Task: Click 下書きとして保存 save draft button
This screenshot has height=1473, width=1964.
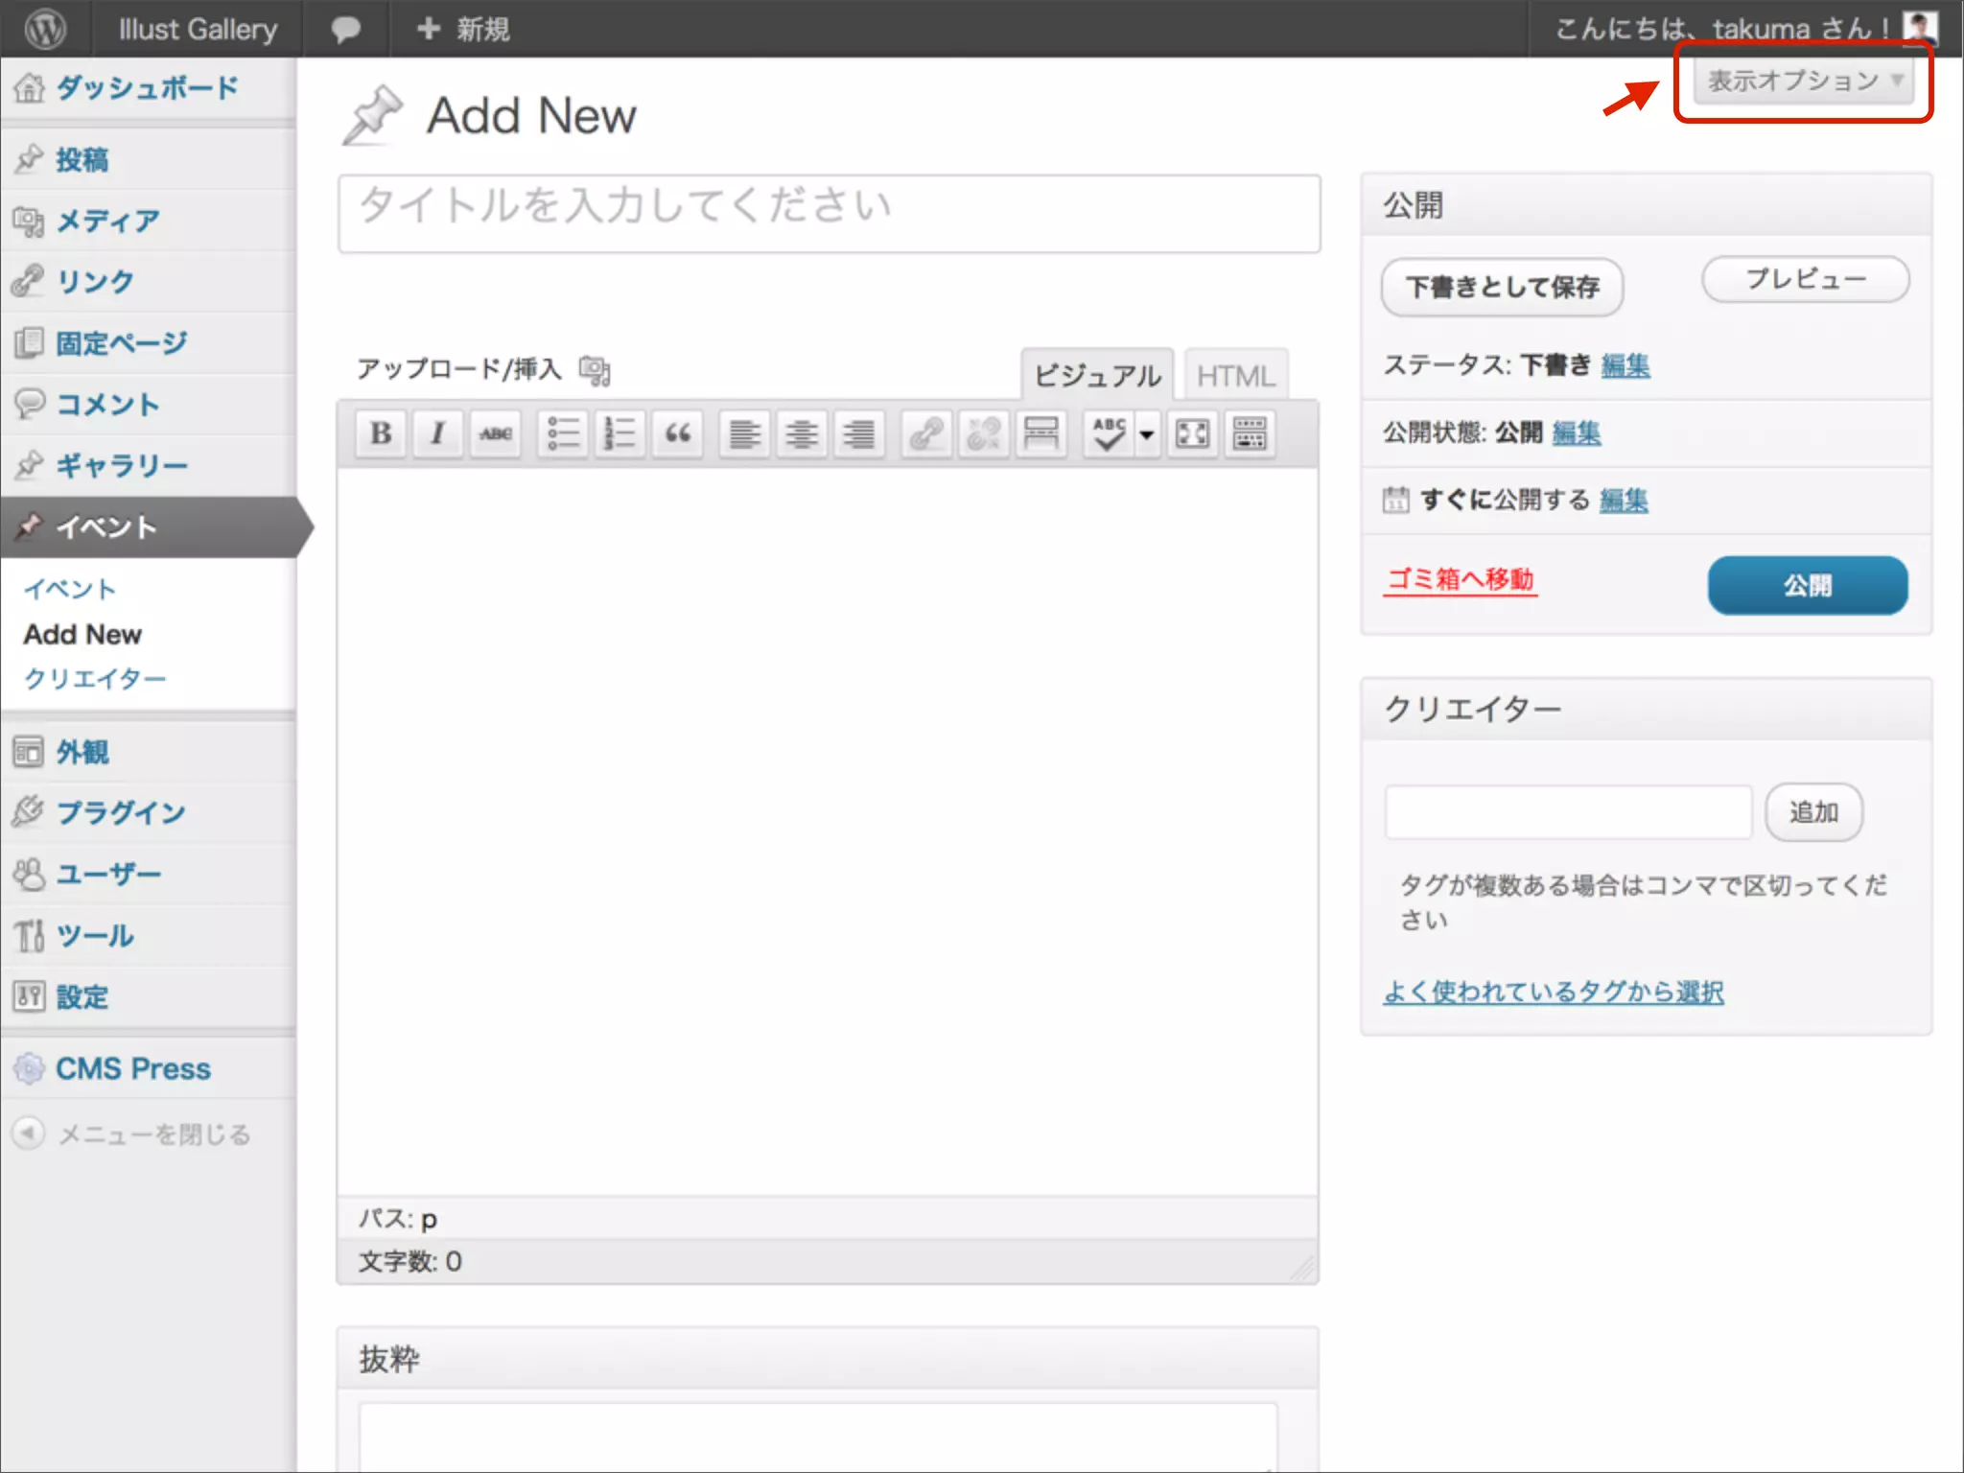Action: click(x=1502, y=287)
